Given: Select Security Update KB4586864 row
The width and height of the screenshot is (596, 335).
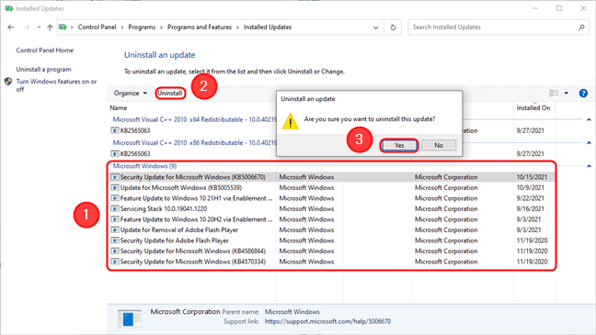Looking at the screenshot, I should [331, 251].
